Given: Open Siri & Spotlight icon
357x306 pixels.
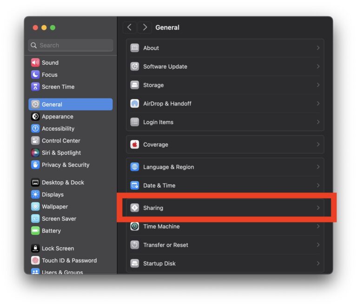Looking at the screenshot, I should [x=35, y=153].
